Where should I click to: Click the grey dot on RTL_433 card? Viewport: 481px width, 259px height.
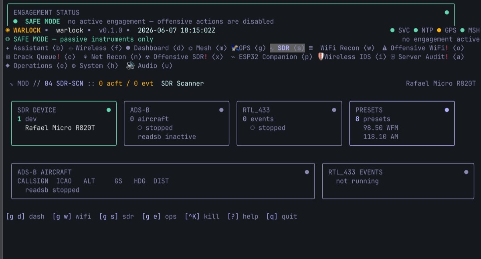(334, 110)
